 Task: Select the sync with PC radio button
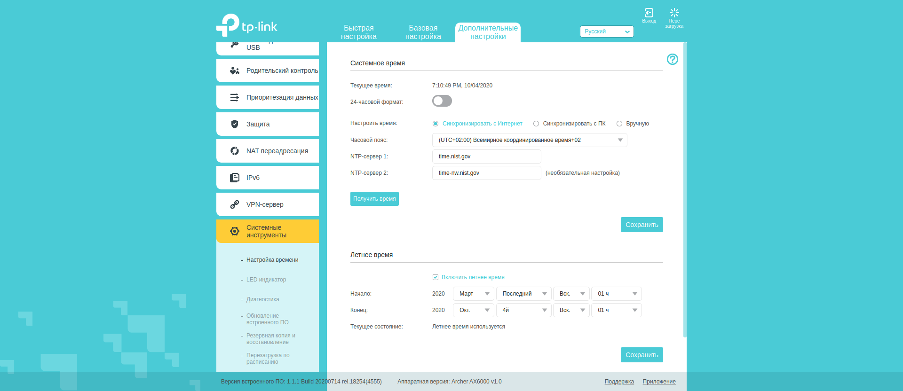click(536, 124)
